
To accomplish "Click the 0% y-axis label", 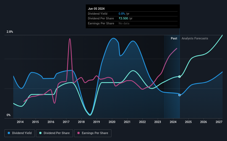I will [x=9, y=115].
